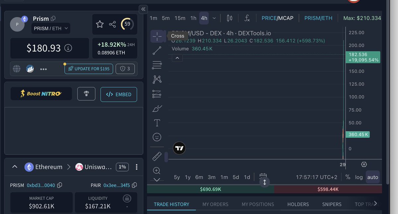
Task: Click the EMBED button
Action: click(119, 94)
